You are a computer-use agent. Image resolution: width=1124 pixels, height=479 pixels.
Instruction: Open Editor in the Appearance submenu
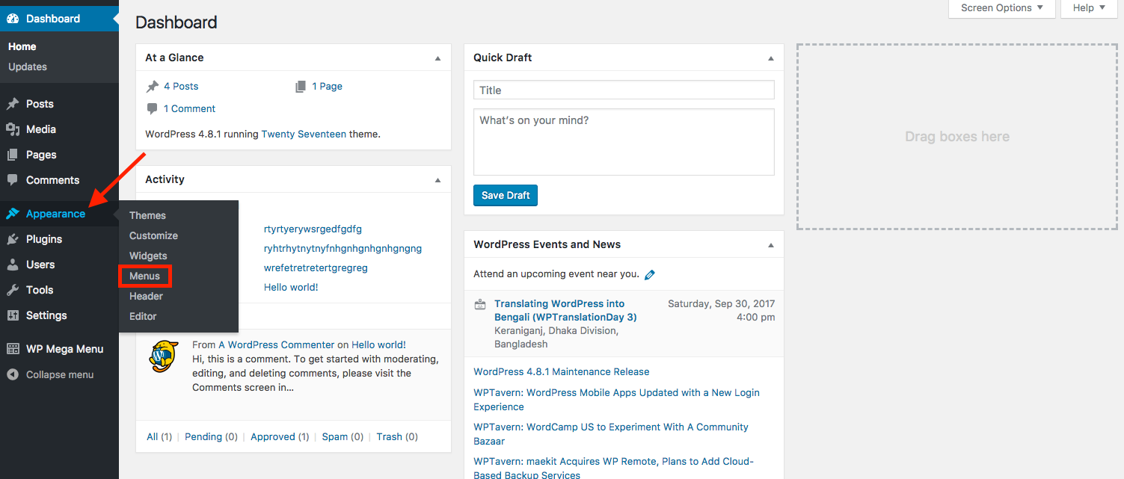(x=143, y=316)
